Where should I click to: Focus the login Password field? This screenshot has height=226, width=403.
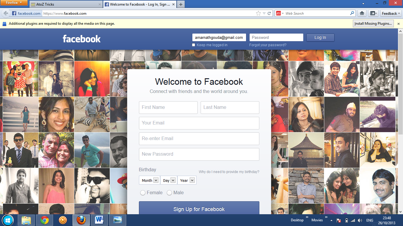click(276, 37)
